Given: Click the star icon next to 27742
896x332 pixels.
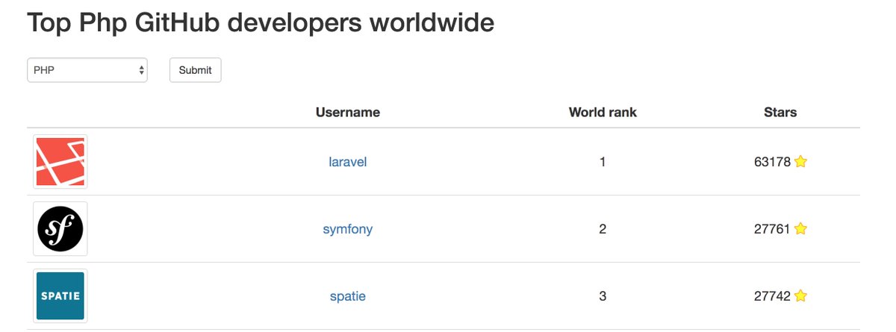Looking at the screenshot, I should point(800,295).
